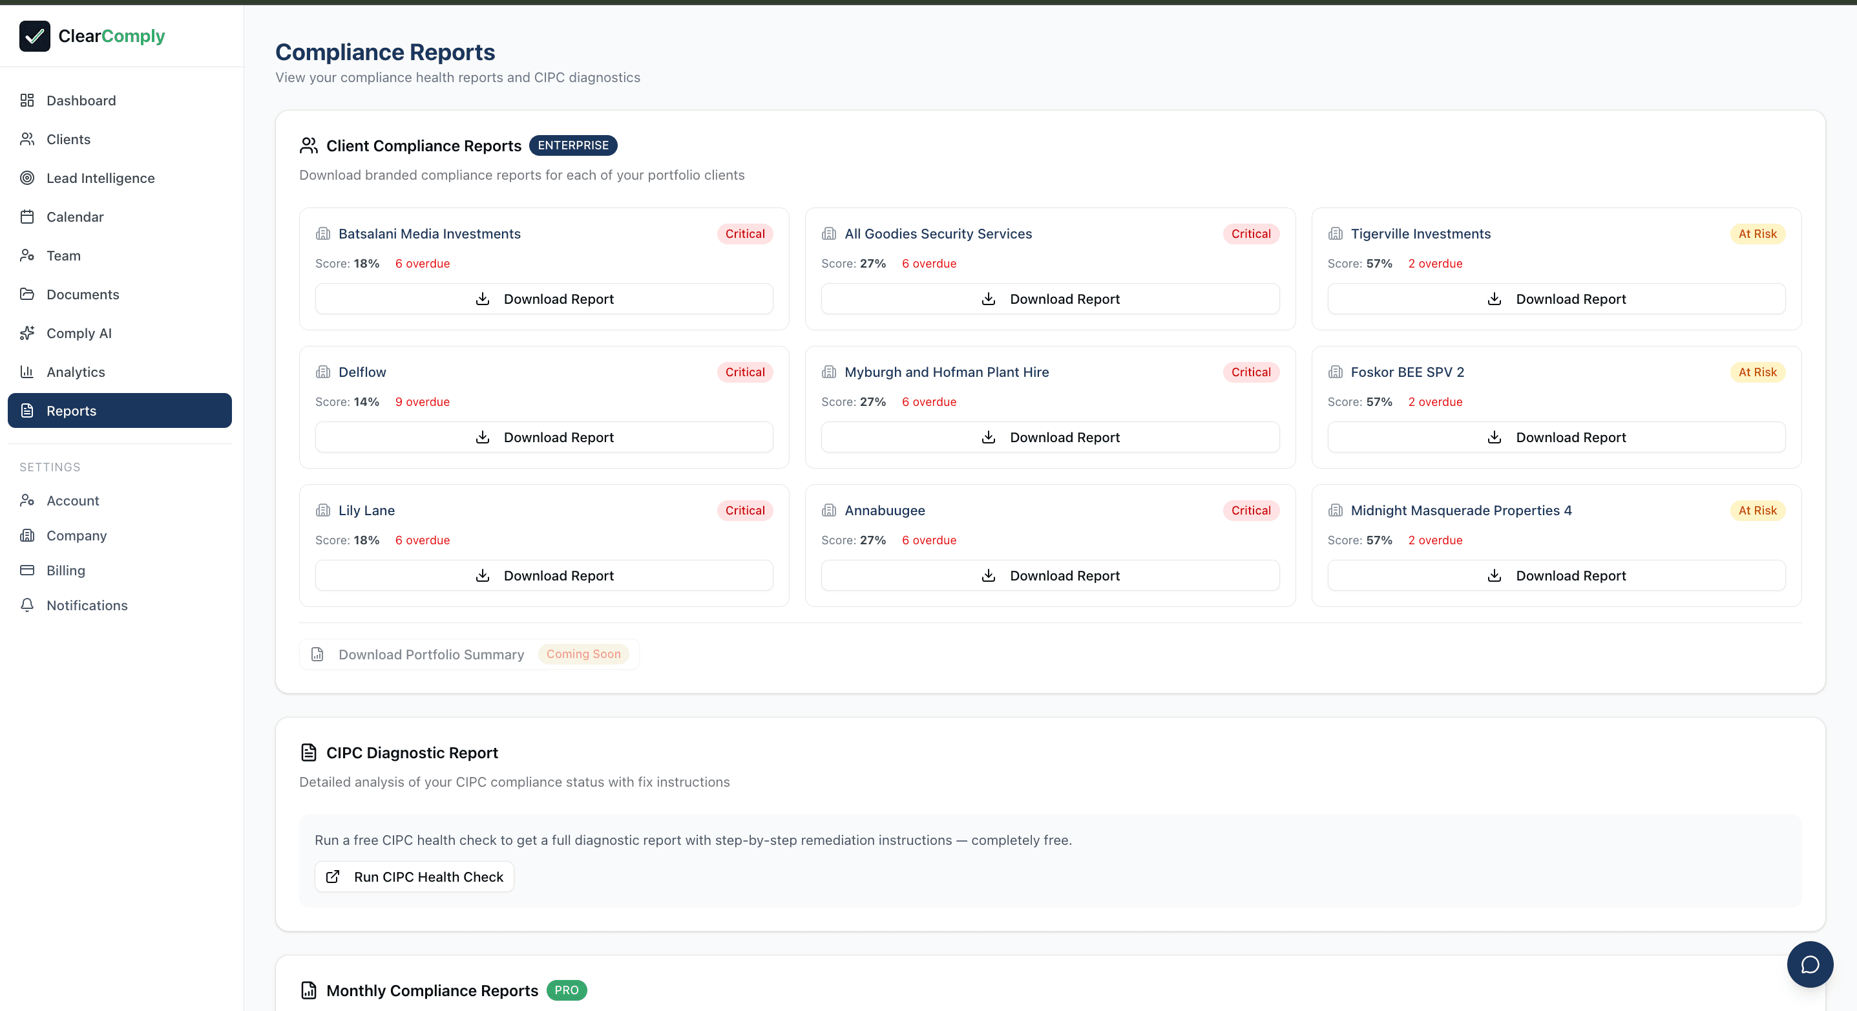This screenshot has width=1857, height=1011.
Task: Download the Lily Lane report
Action: pos(544,576)
